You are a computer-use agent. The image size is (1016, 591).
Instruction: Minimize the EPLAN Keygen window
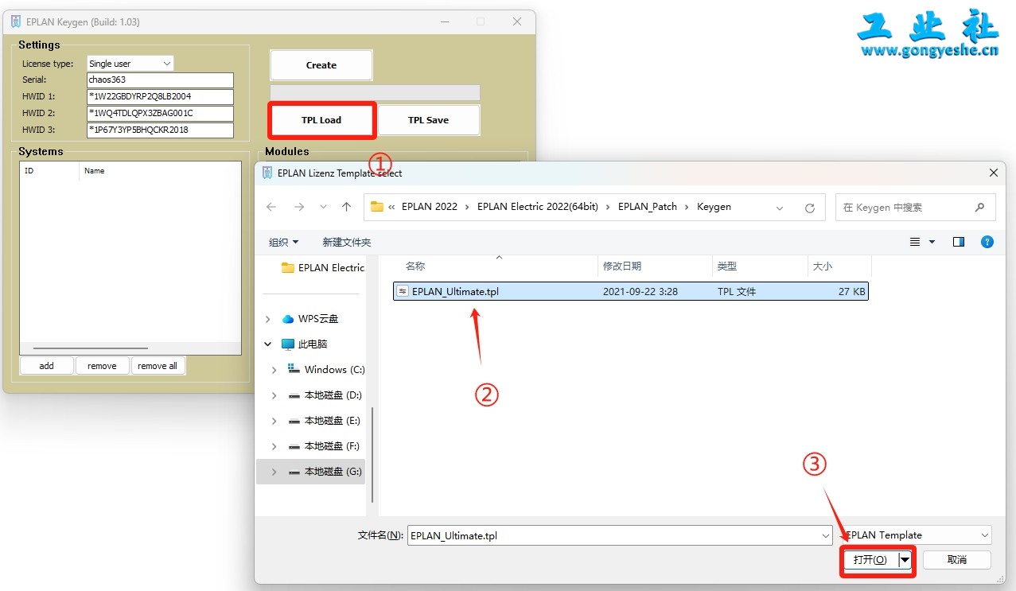click(443, 21)
